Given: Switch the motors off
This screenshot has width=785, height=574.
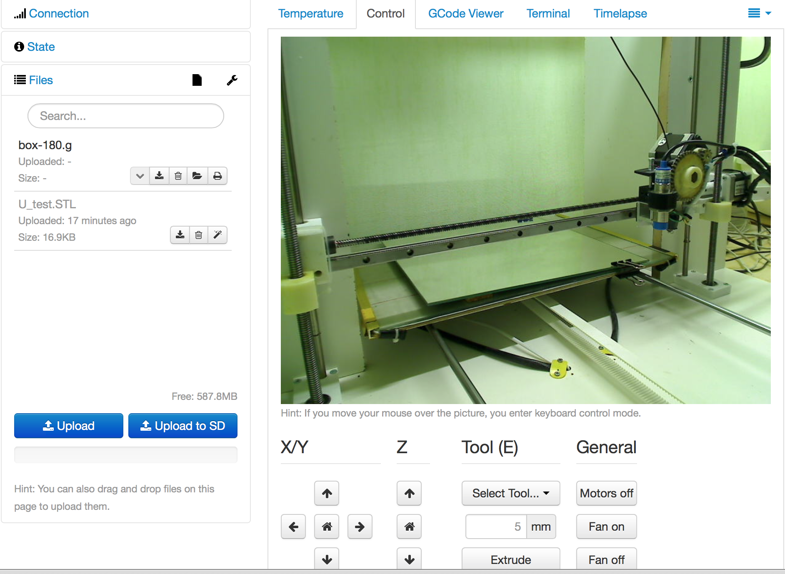Looking at the screenshot, I should [606, 494].
